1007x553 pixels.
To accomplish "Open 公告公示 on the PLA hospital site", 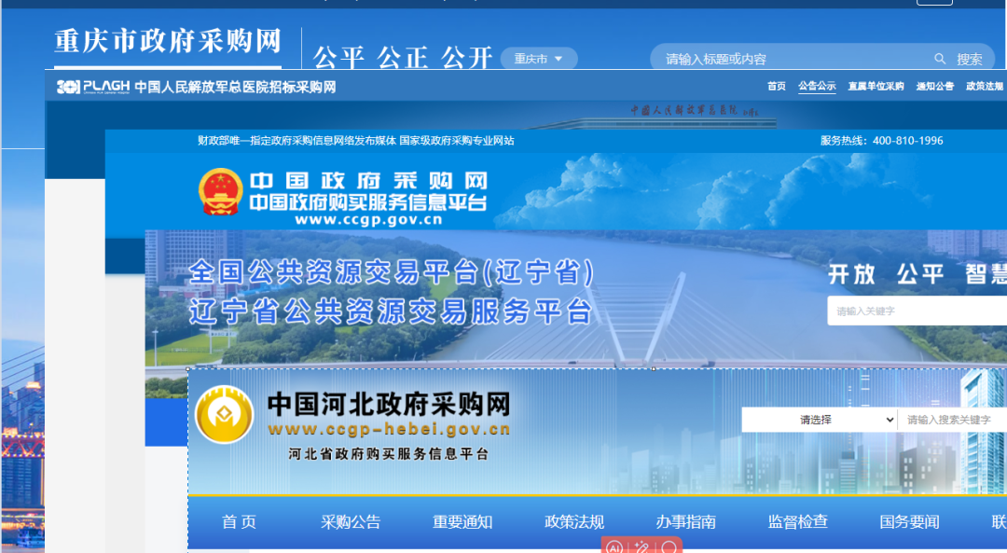I will tap(817, 86).
